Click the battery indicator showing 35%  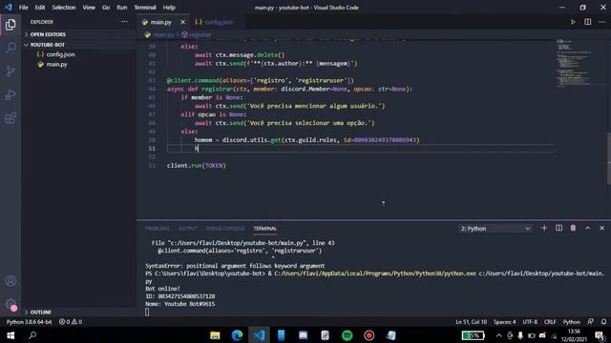click(474, 335)
